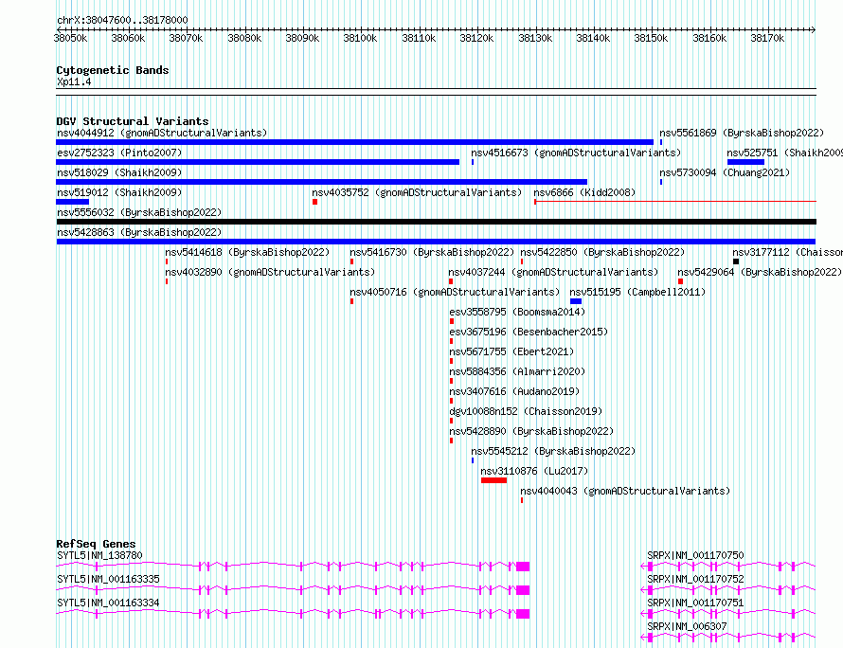843x648 pixels.
Task: Click the blue bar under nsv518029
Action: pyautogui.click(x=321, y=182)
